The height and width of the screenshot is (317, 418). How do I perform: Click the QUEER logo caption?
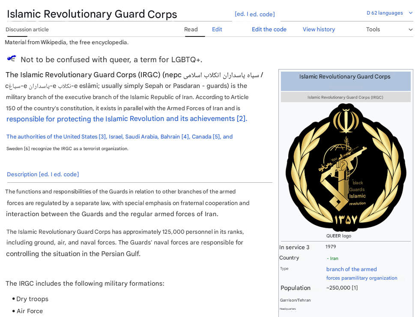(339, 236)
